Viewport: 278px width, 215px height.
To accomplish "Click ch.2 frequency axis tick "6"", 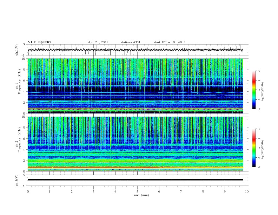I will tap(25, 139).
